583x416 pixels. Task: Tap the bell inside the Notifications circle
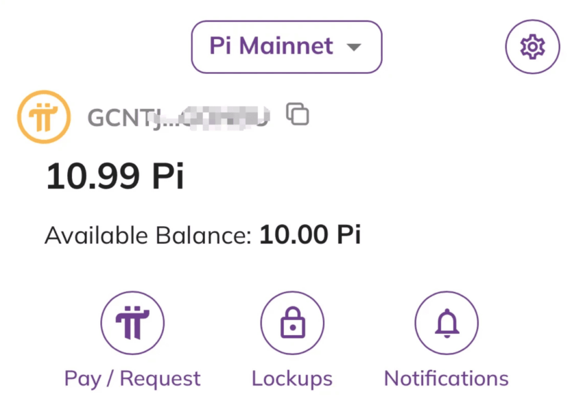pyautogui.click(x=446, y=323)
